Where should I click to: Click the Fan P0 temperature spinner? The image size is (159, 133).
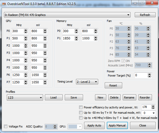click(x=129, y=28)
